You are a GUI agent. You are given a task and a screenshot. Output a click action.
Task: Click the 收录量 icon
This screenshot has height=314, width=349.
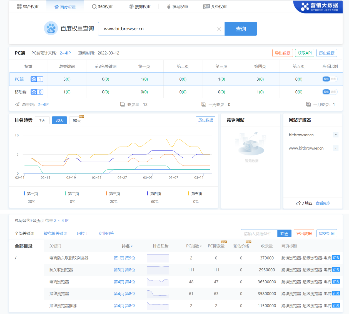(x=122, y=104)
